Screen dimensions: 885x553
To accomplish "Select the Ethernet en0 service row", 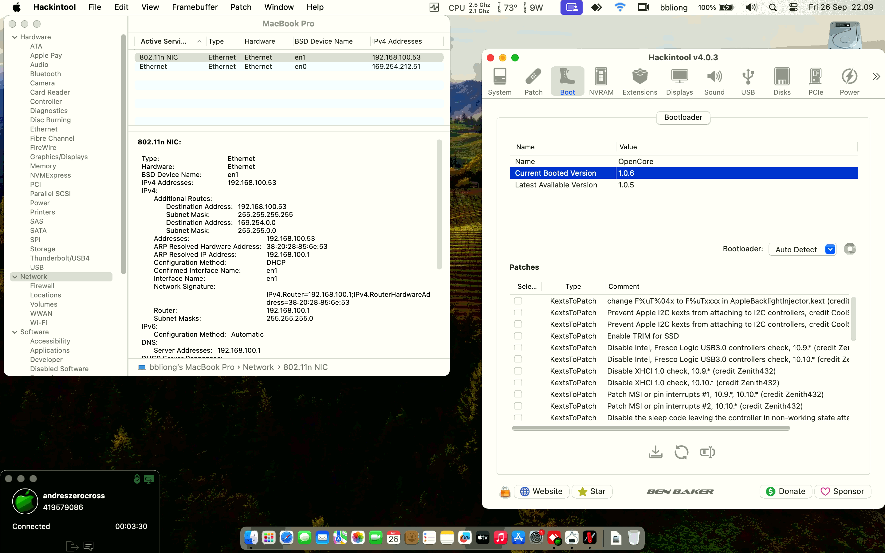I will pyautogui.click(x=289, y=67).
